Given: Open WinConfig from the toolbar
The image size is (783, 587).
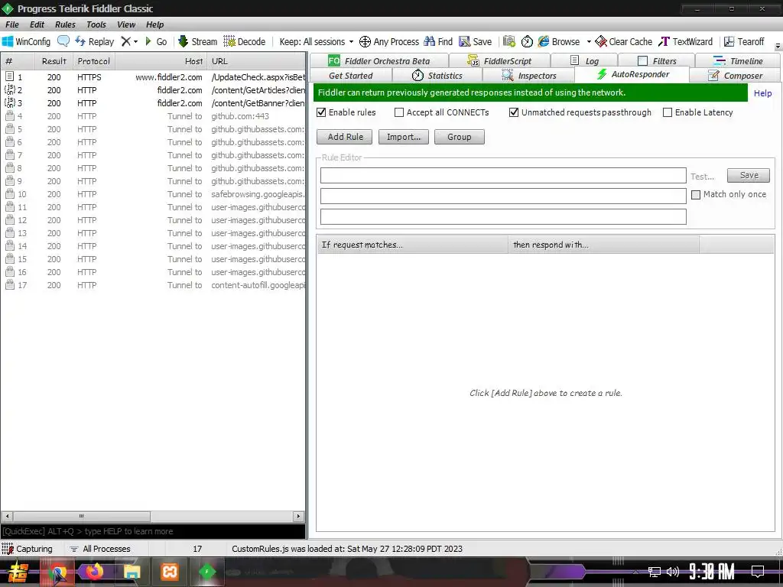Looking at the screenshot, I should (27, 41).
